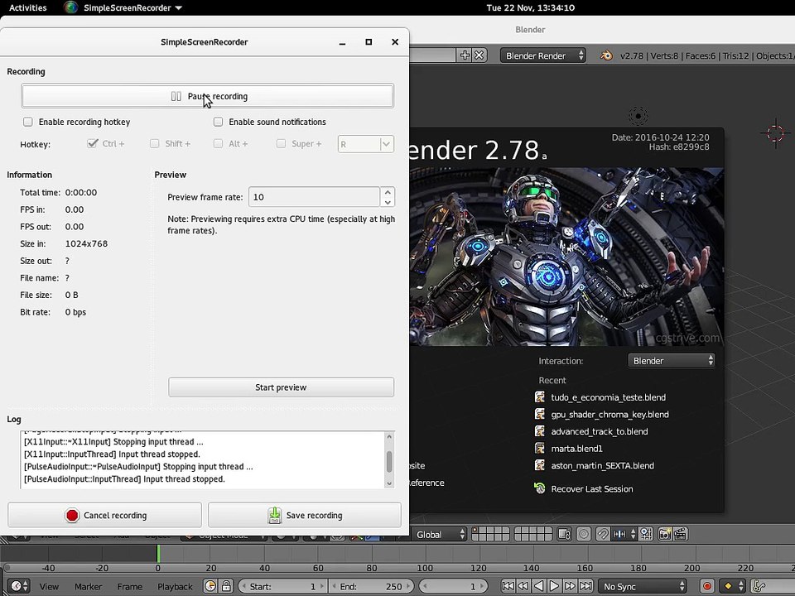Open the timeline Marker menu

89,586
